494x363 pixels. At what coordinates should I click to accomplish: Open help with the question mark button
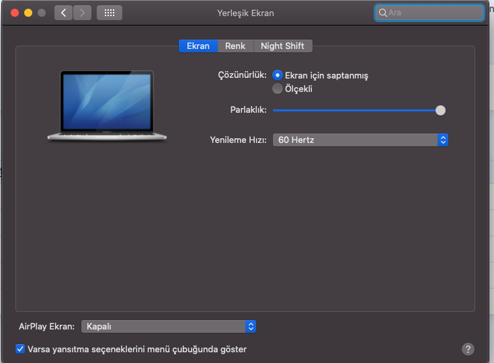468,349
